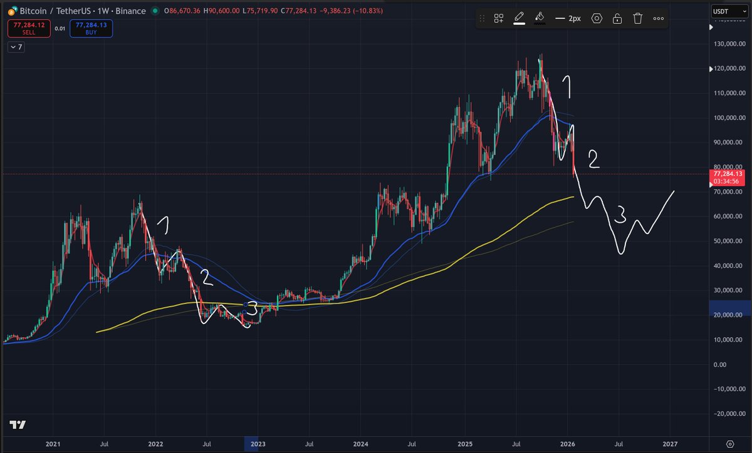
Task: Toggle the drawing lock icon
Action: 617,19
